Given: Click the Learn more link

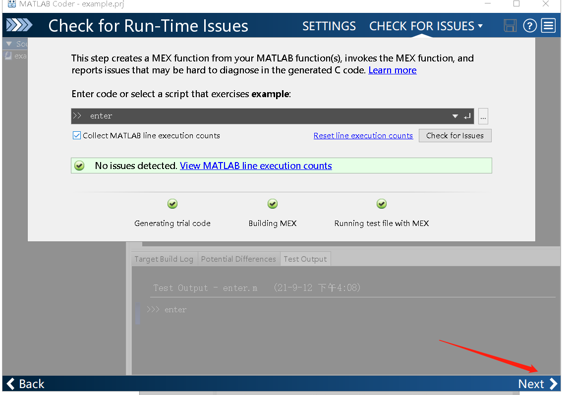Looking at the screenshot, I should [393, 70].
